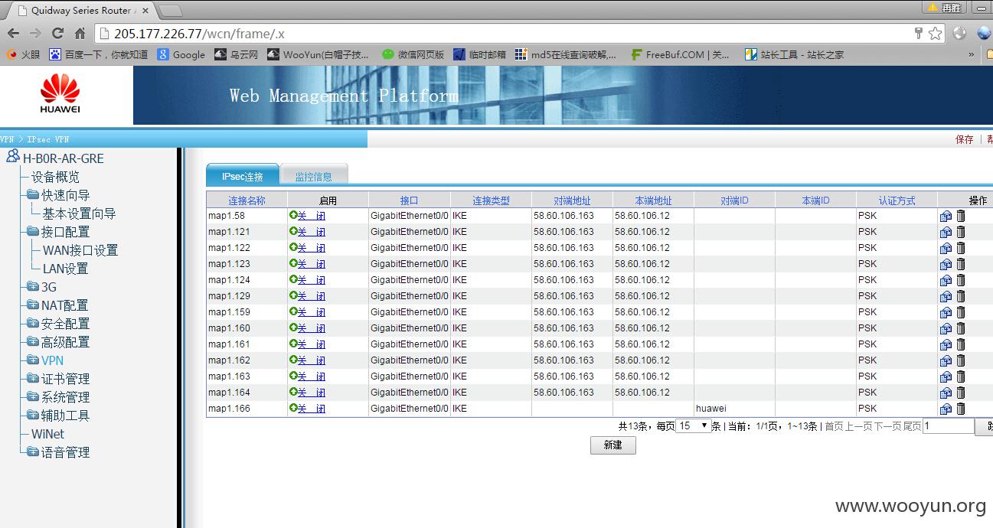This screenshot has width=993, height=528.
Task: Edit the map1.164 connection icon
Action: pyautogui.click(x=946, y=393)
